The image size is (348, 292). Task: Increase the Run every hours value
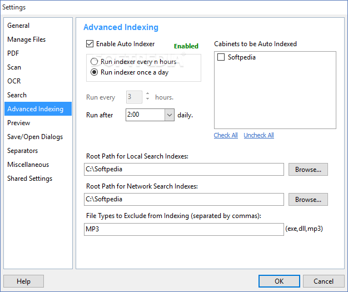pyautogui.click(x=147, y=93)
